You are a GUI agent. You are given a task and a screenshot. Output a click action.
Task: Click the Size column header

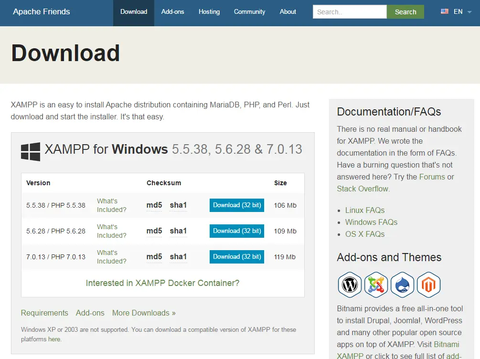point(280,183)
